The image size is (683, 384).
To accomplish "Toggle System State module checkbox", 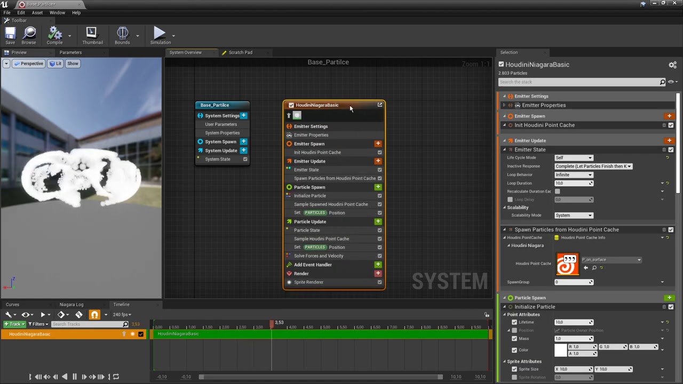I will click(x=245, y=159).
